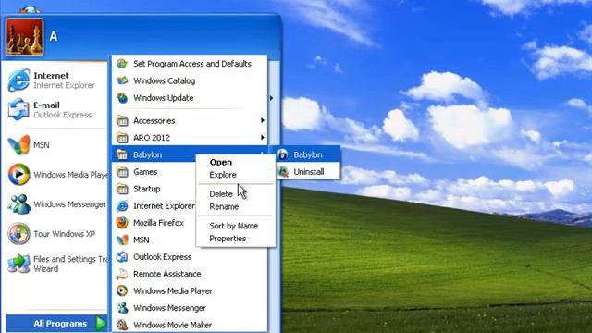Viewport: 592px width, 333px height.
Task: Click Babylon app icon in submenu
Action: (283, 154)
